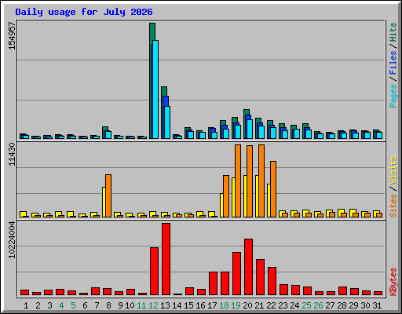Select the day 9 label on the x-axis
Image resolution: width=402 pixels, height=314 pixels.
(120, 305)
